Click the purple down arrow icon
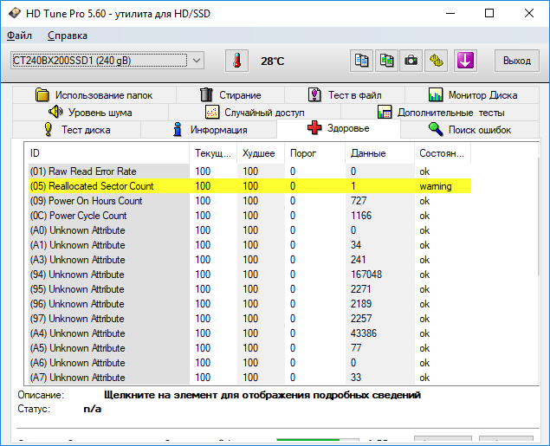The image size is (550, 446). 465,61
